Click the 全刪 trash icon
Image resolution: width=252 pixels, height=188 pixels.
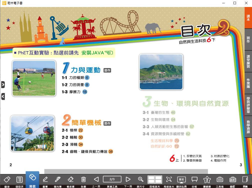pos(84,180)
